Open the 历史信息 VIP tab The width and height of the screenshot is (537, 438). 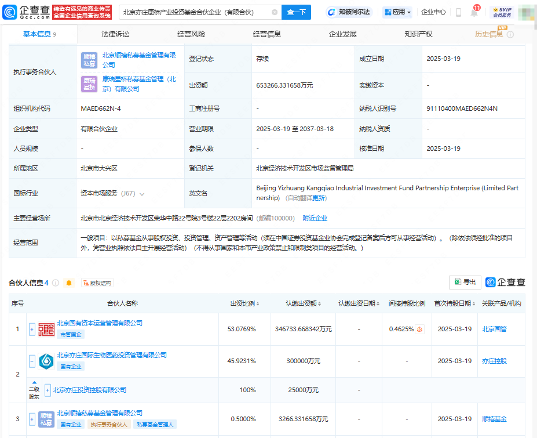[489, 34]
